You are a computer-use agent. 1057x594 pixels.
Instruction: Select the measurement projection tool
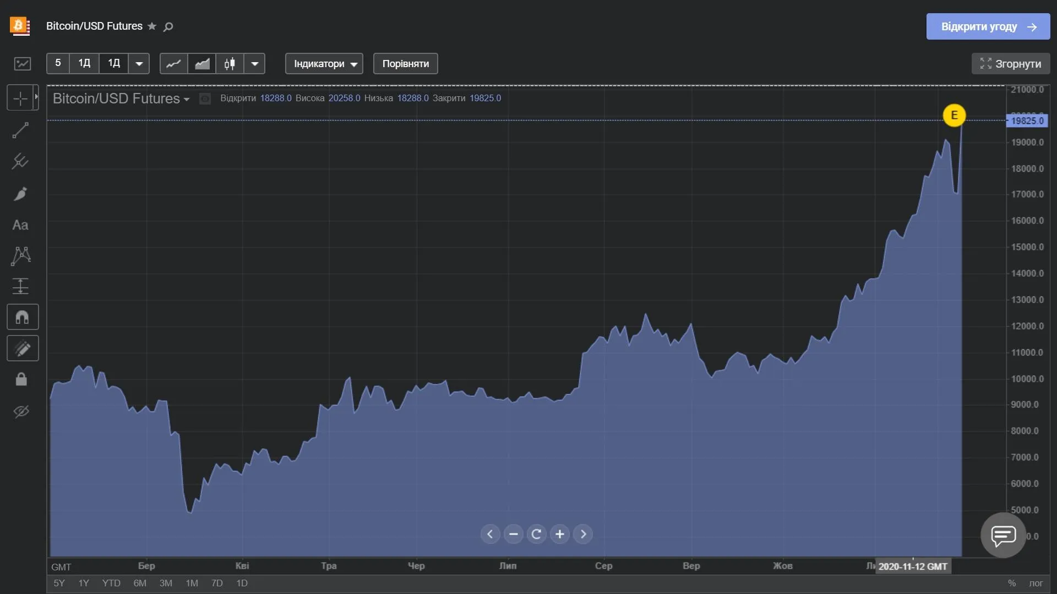point(20,286)
